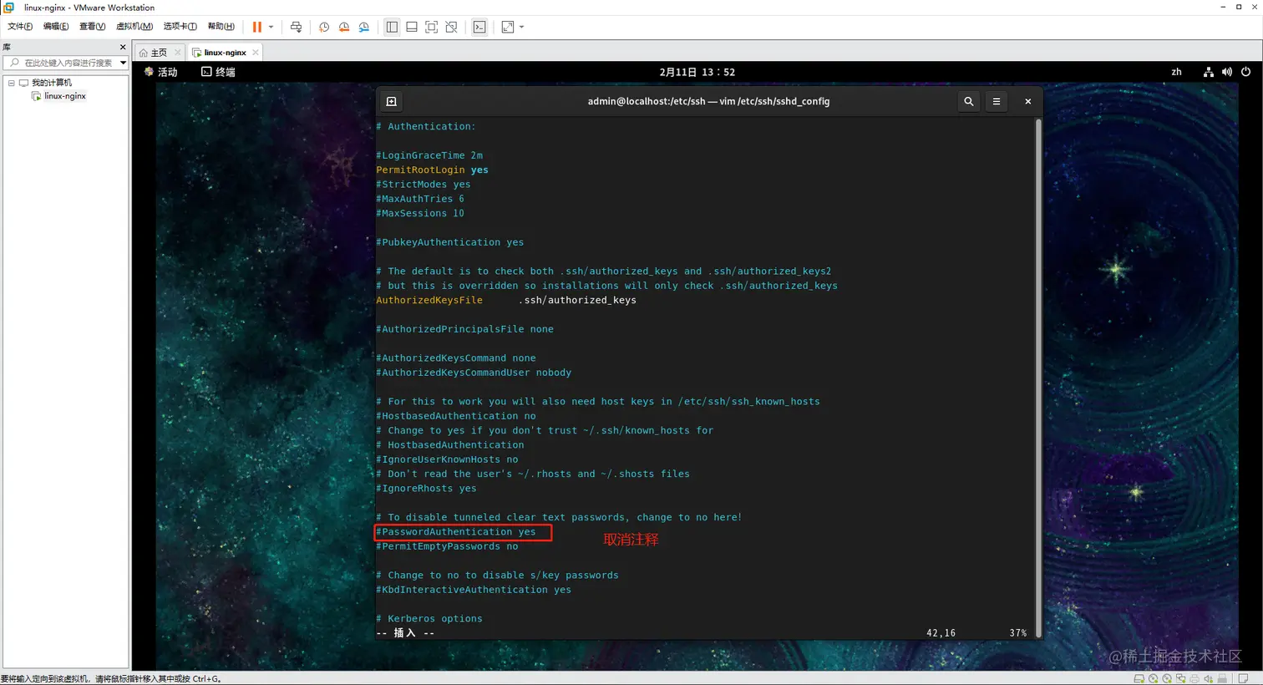1263x685 pixels.
Task: Click the printer status bar icon
Action: [x=1195, y=678]
